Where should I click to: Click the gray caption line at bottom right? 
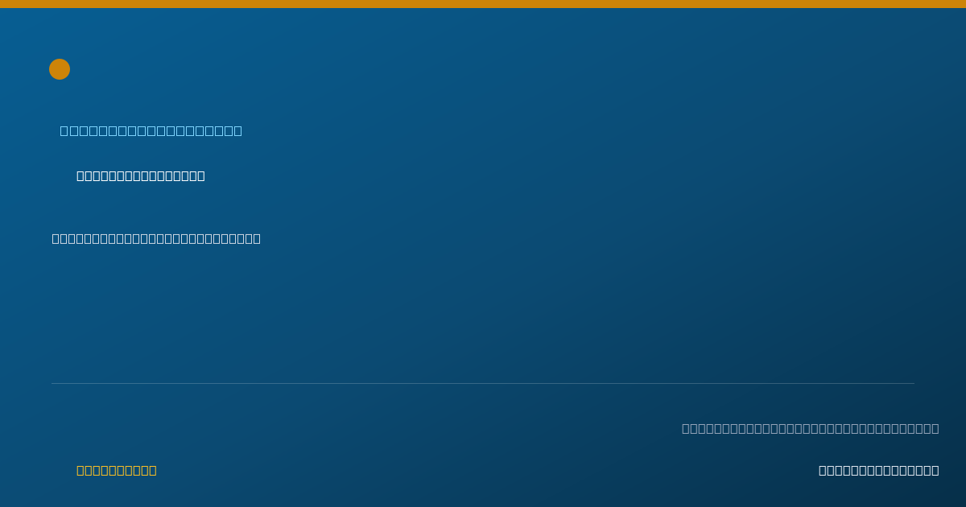[811, 428]
